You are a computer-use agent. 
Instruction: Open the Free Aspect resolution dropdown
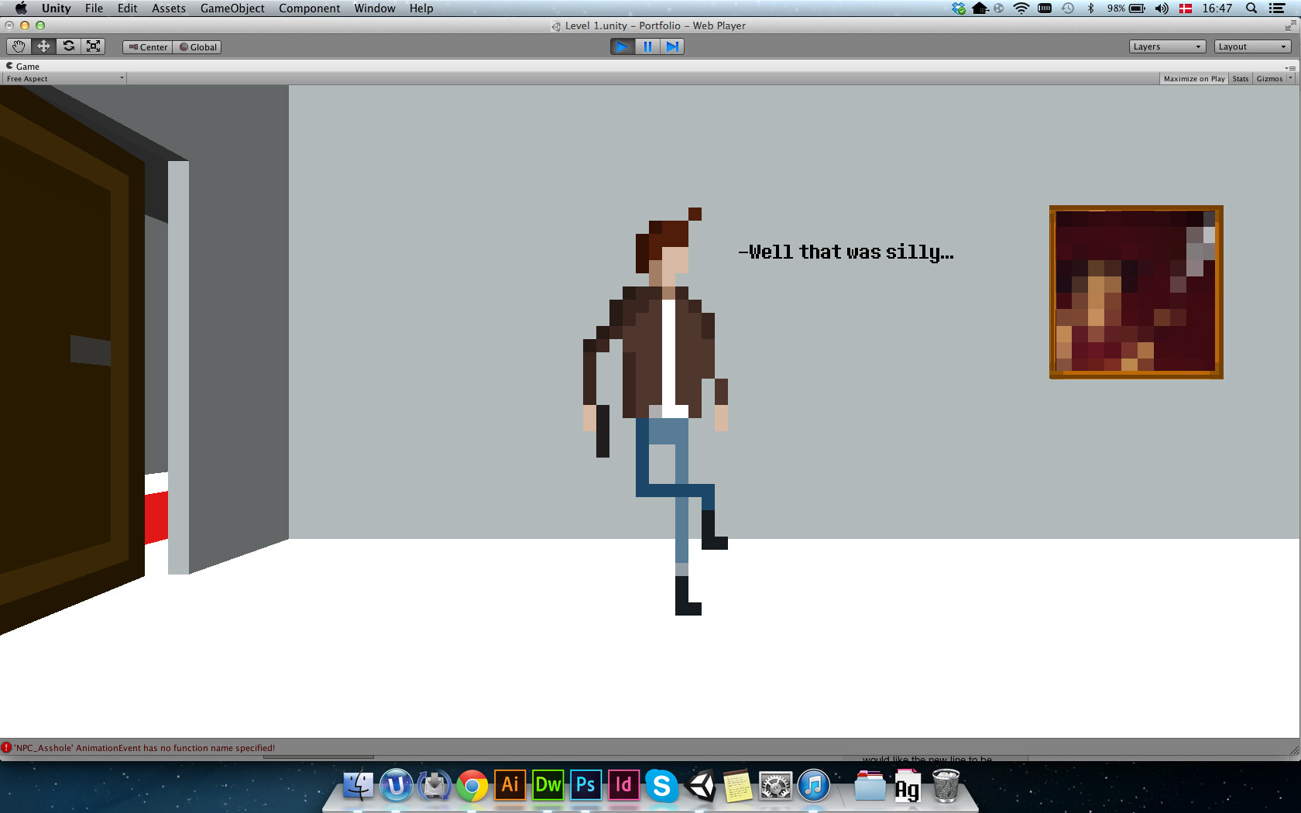pyautogui.click(x=64, y=77)
